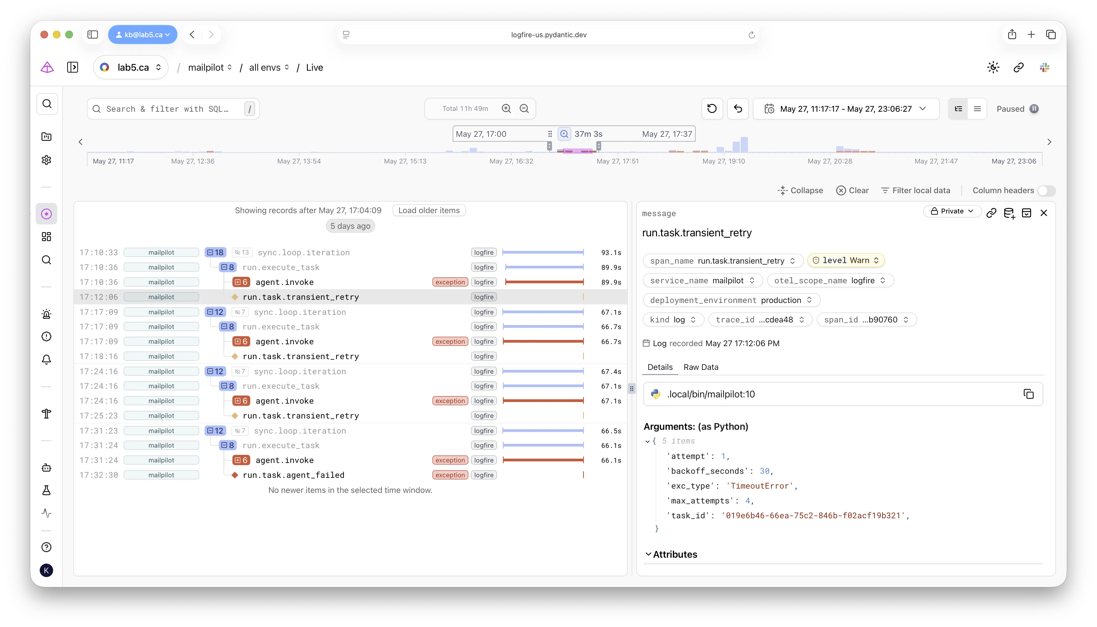Open the lab5.ca organization dropdown
This screenshot has width=1097, height=627.
[x=131, y=67]
